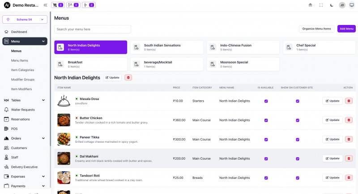This screenshot has height=194, width=358.
Task: Click the Butter Chicken dish thumbnail
Action: tap(64, 120)
